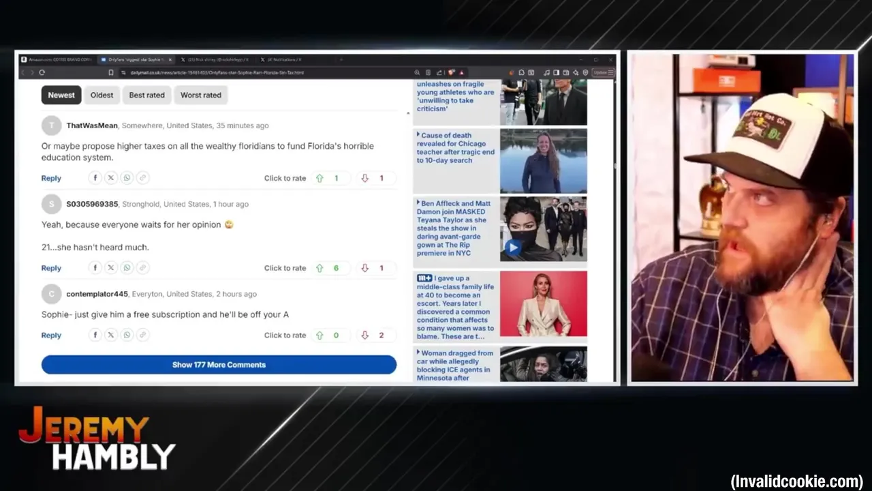Reply to S0305969385's comment
Screen dimensions: 872x491
pyautogui.click(x=51, y=268)
